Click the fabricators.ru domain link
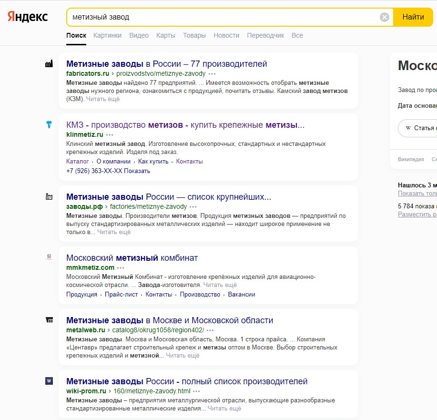 click(88, 73)
